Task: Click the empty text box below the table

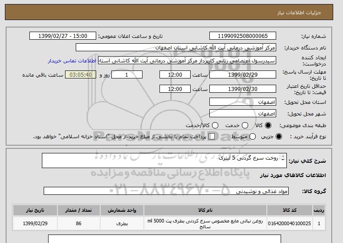Action: pos(164,239)
